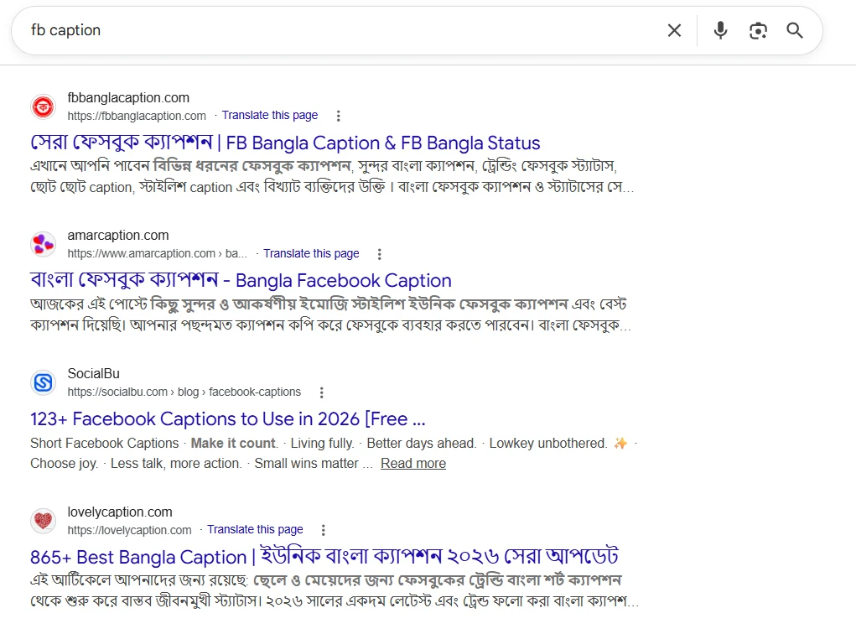This screenshot has height=634, width=856.
Task: Click 'Read more' in SocialBu snippet
Action: [x=413, y=463]
